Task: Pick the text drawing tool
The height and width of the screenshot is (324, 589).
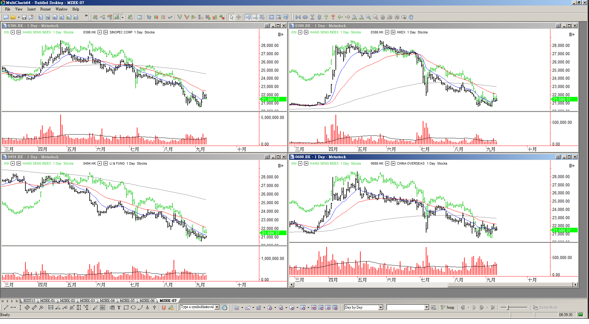Action: [119, 307]
